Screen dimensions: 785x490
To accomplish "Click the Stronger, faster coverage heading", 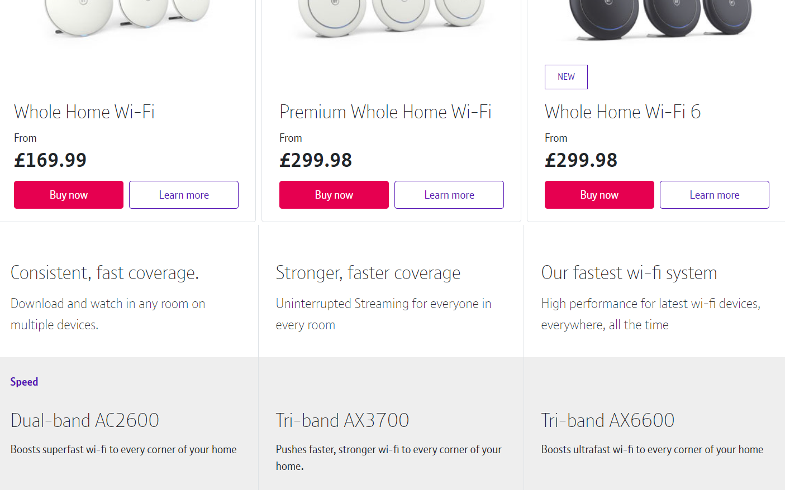I will 368,273.
